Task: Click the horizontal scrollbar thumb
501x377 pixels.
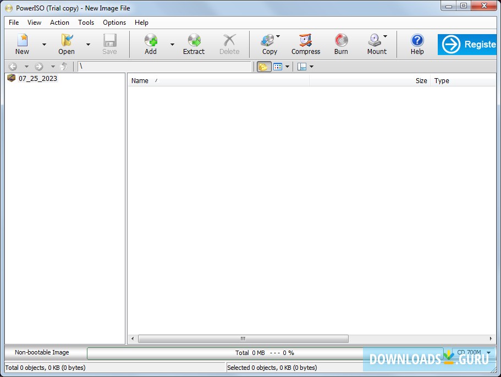Action: (x=243, y=338)
